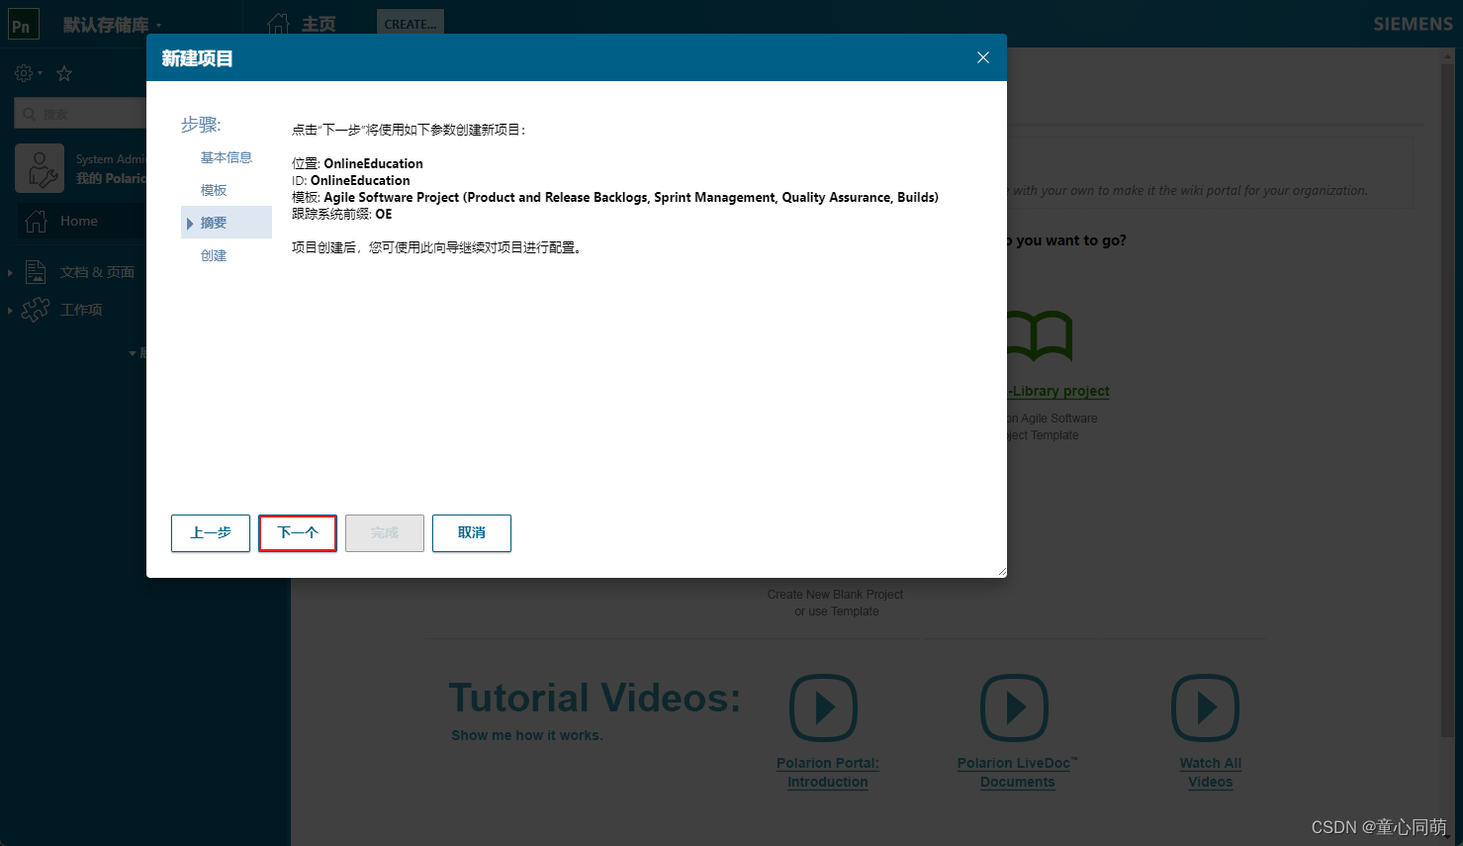Click the Tutorial Videos: heading
The image size is (1463, 846).
pos(594,698)
